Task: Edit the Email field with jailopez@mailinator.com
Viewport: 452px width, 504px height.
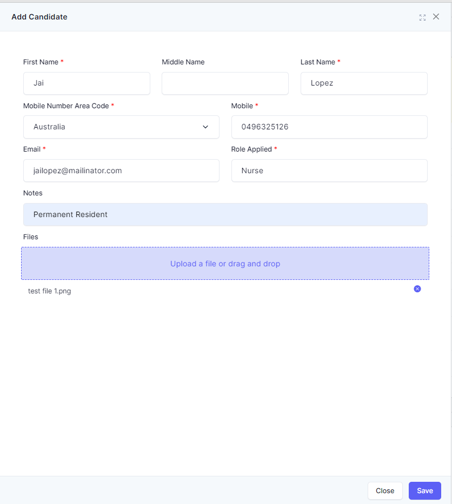Action: [121, 171]
